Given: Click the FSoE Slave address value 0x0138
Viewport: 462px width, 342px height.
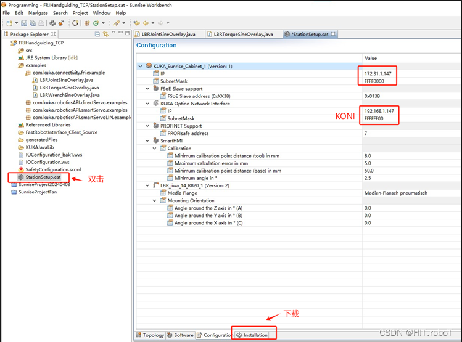Looking at the screenshot, I should [372, 96].
